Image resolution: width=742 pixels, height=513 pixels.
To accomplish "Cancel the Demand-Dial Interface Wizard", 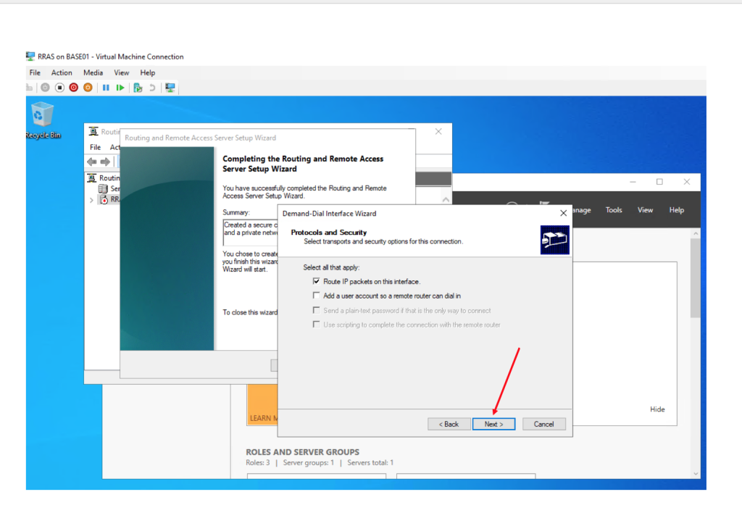I will pos(543,424).
